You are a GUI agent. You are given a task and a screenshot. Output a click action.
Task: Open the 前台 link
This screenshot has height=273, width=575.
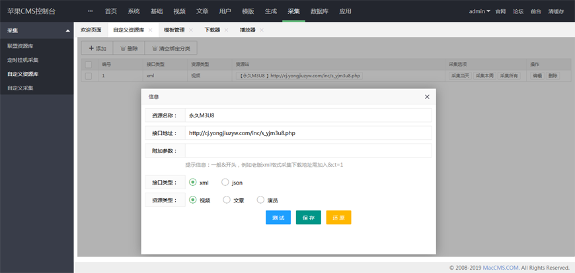pyautogui.click(x=536, y=11)
